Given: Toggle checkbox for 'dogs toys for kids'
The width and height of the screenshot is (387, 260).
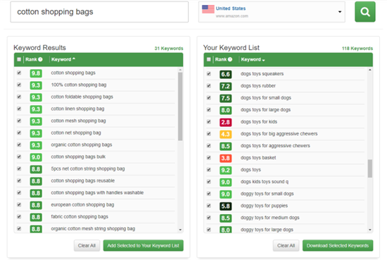Looking at the screenshot, I should pos(209,122).
